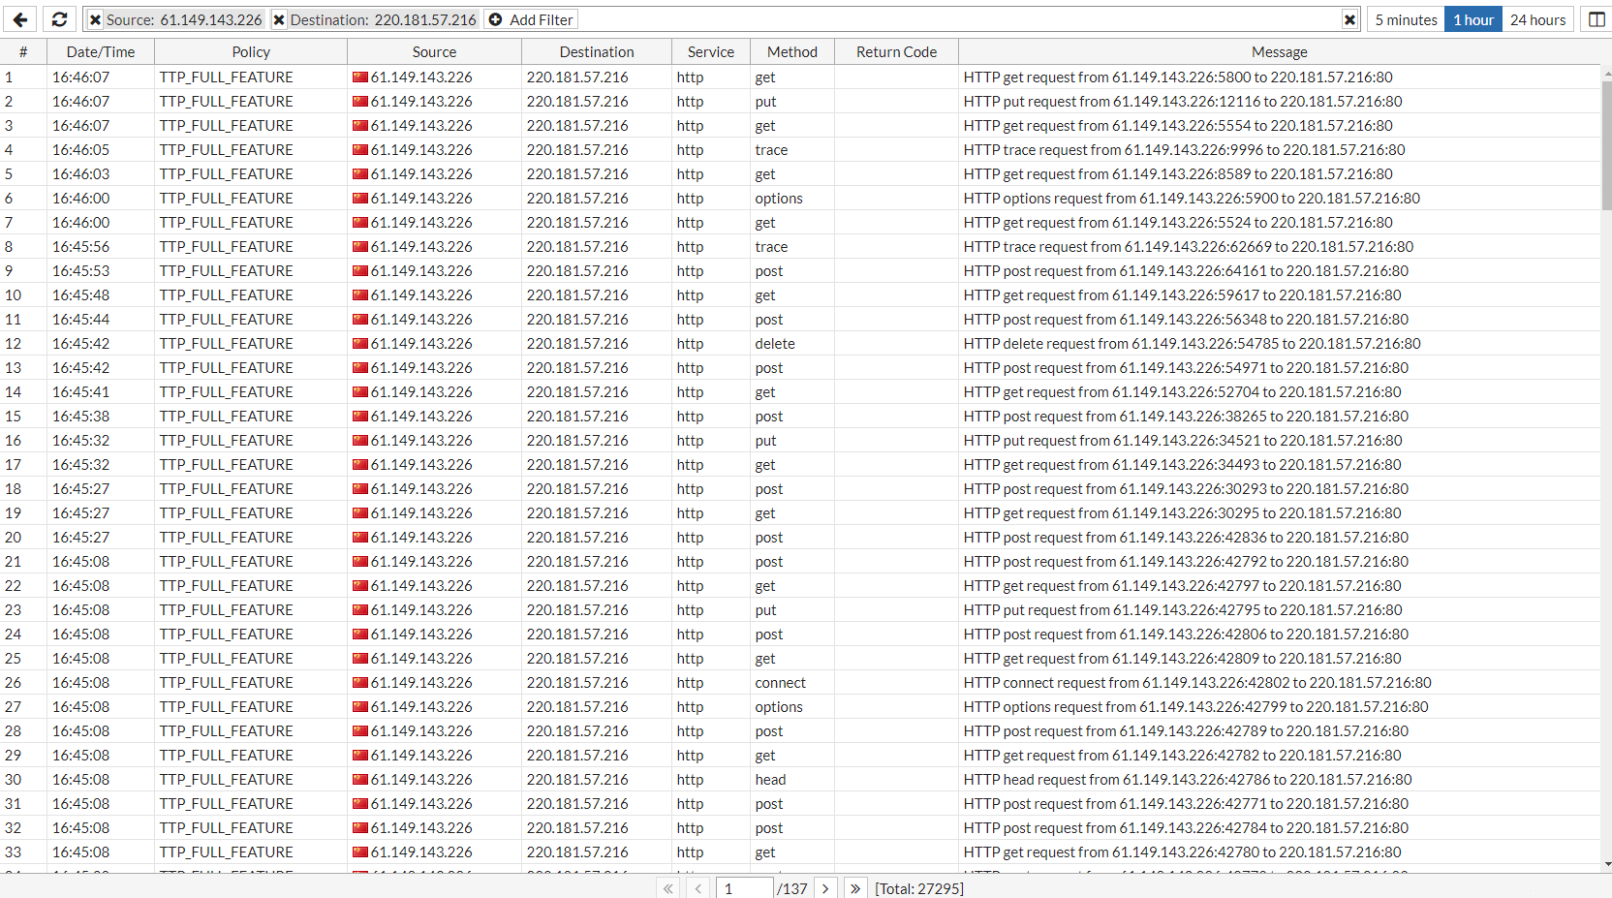Viewport: 1612px width, 898px height.
Task: Jump to the first page of results
Action: (668, 888)
